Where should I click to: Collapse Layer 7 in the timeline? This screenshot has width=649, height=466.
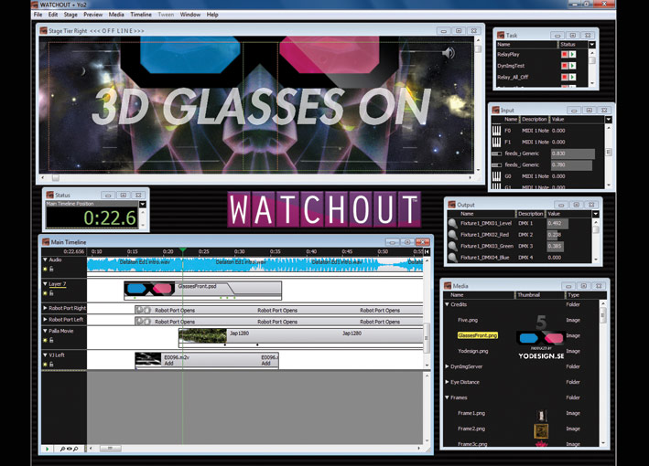pyautogui.click(x=45, y=284)
